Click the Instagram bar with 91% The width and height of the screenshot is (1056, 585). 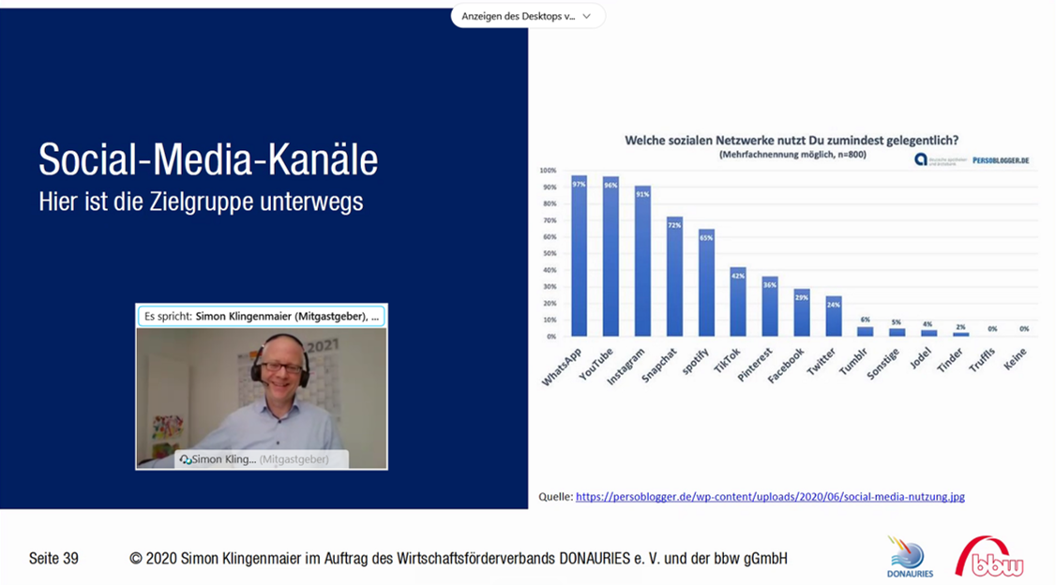(642, 262)
